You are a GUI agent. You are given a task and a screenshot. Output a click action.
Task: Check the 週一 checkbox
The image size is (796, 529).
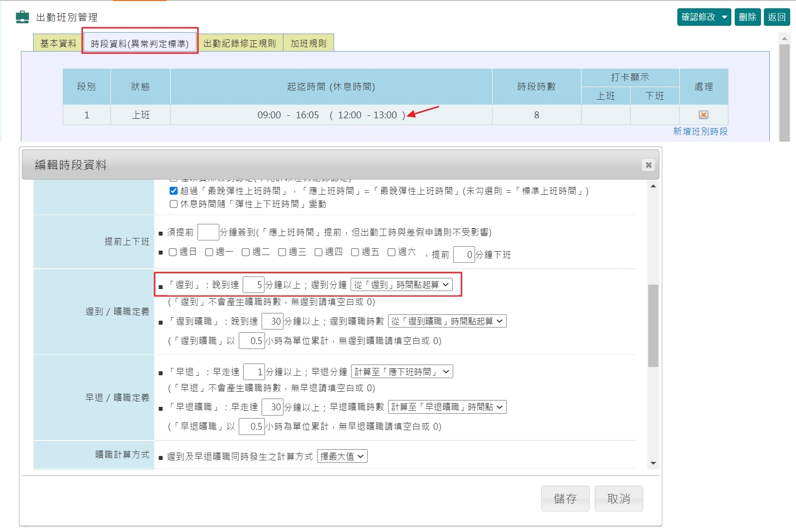pos(209,252)
